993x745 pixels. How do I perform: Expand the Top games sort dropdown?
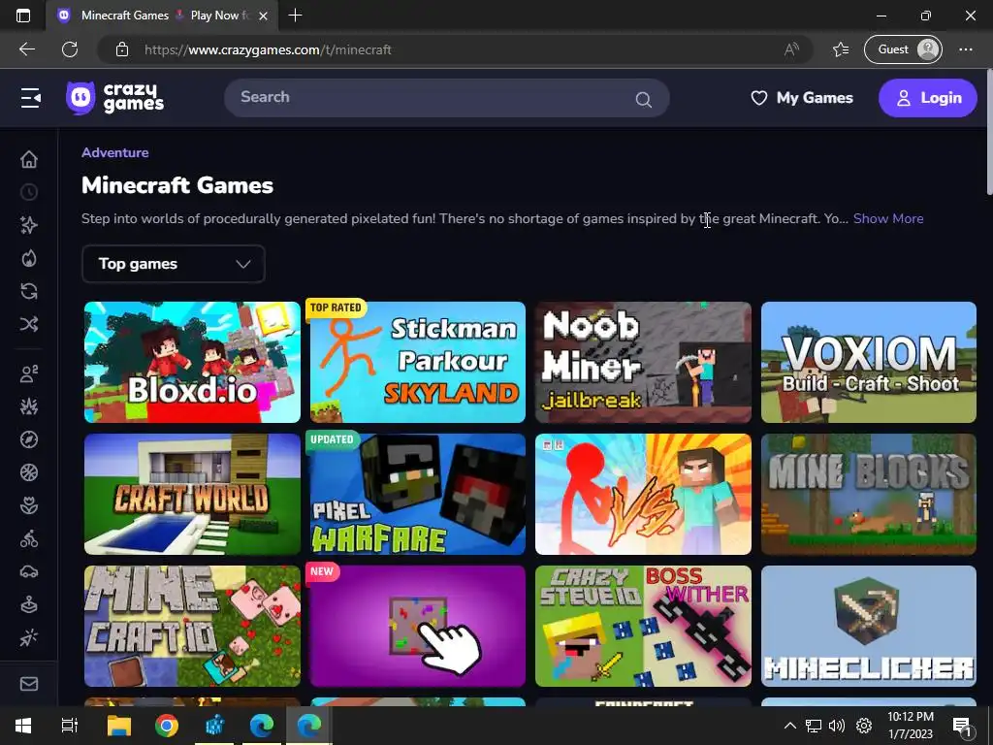coord(174,264)
